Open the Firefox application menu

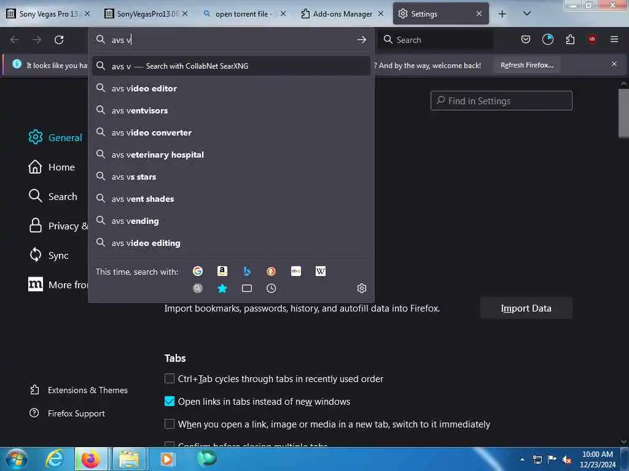point(614,39)
